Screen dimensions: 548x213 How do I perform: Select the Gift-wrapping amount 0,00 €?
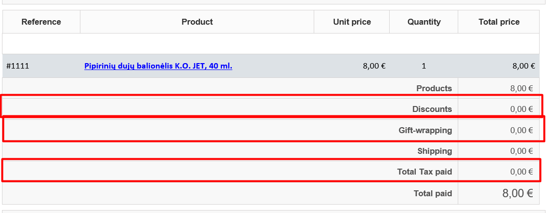tap(521, 131)
